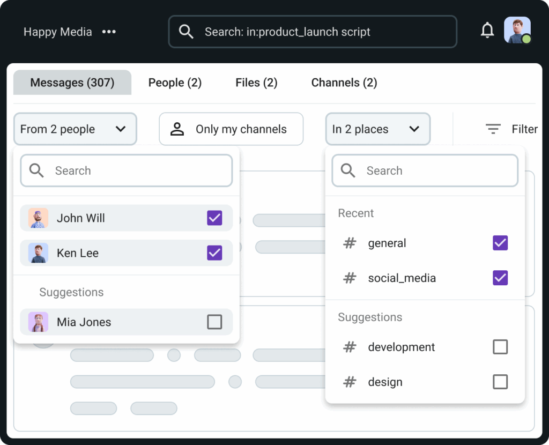
Task: Open the user profile avatar
Action: [x=517, y=31]
